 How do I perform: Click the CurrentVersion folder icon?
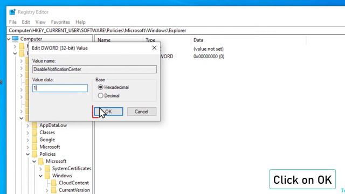54,190
